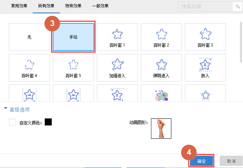Click the 动画图形 hand image thumbnail
The image size is (243, 168).
click(161, 128)
